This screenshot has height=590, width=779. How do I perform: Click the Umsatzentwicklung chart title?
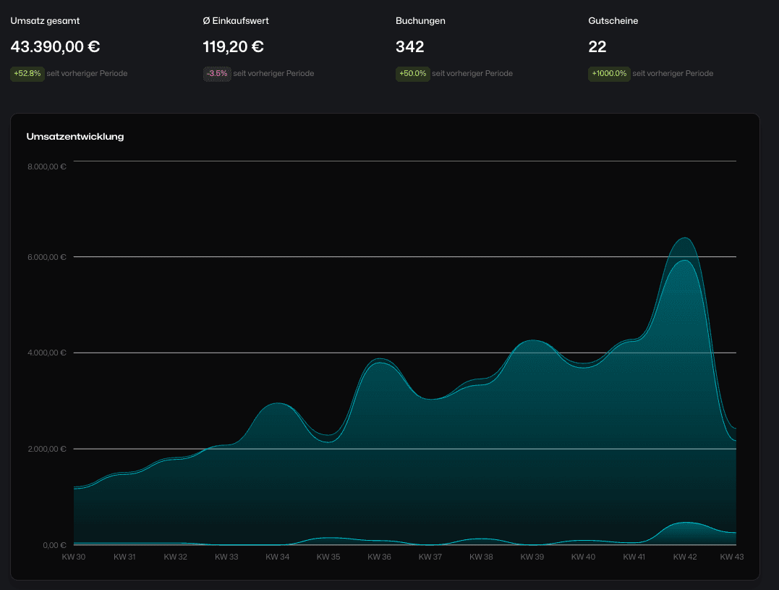[x=75, y=136]
